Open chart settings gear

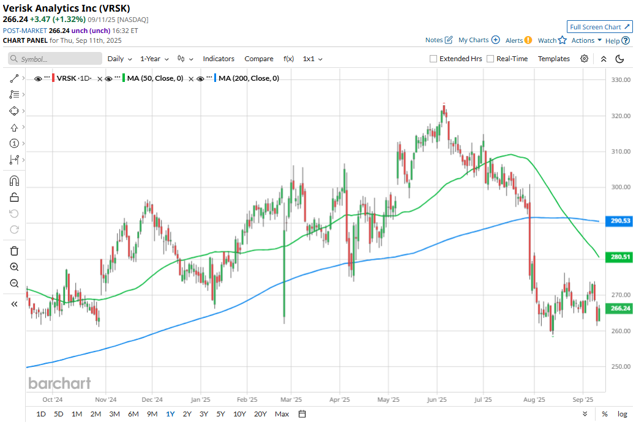tap(584, 59)
